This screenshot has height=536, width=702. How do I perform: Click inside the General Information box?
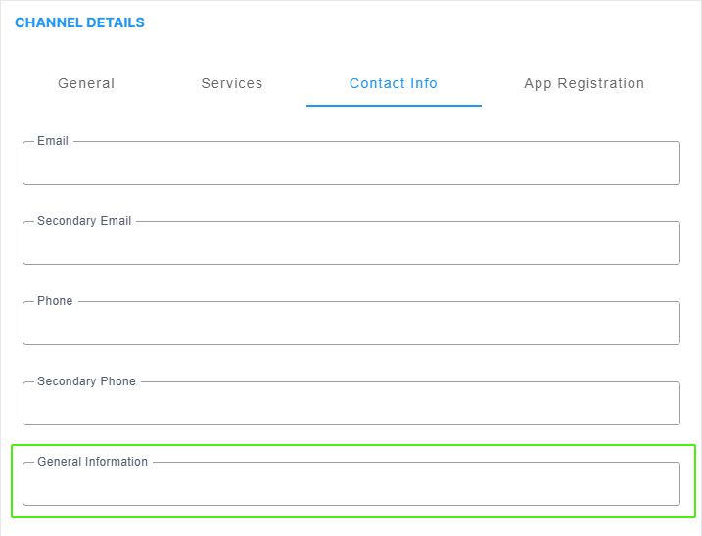pyautogui.click(x=351, y=483)
